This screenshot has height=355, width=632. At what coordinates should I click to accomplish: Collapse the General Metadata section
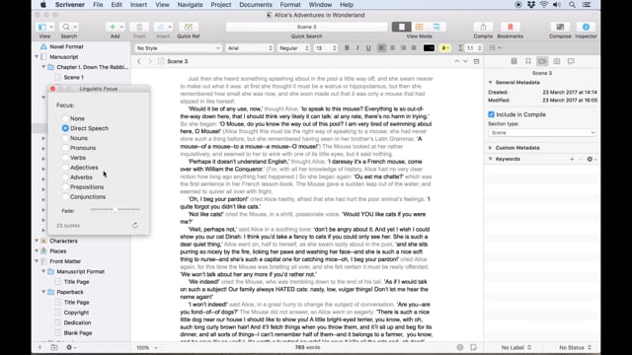(x=491, y=82)
